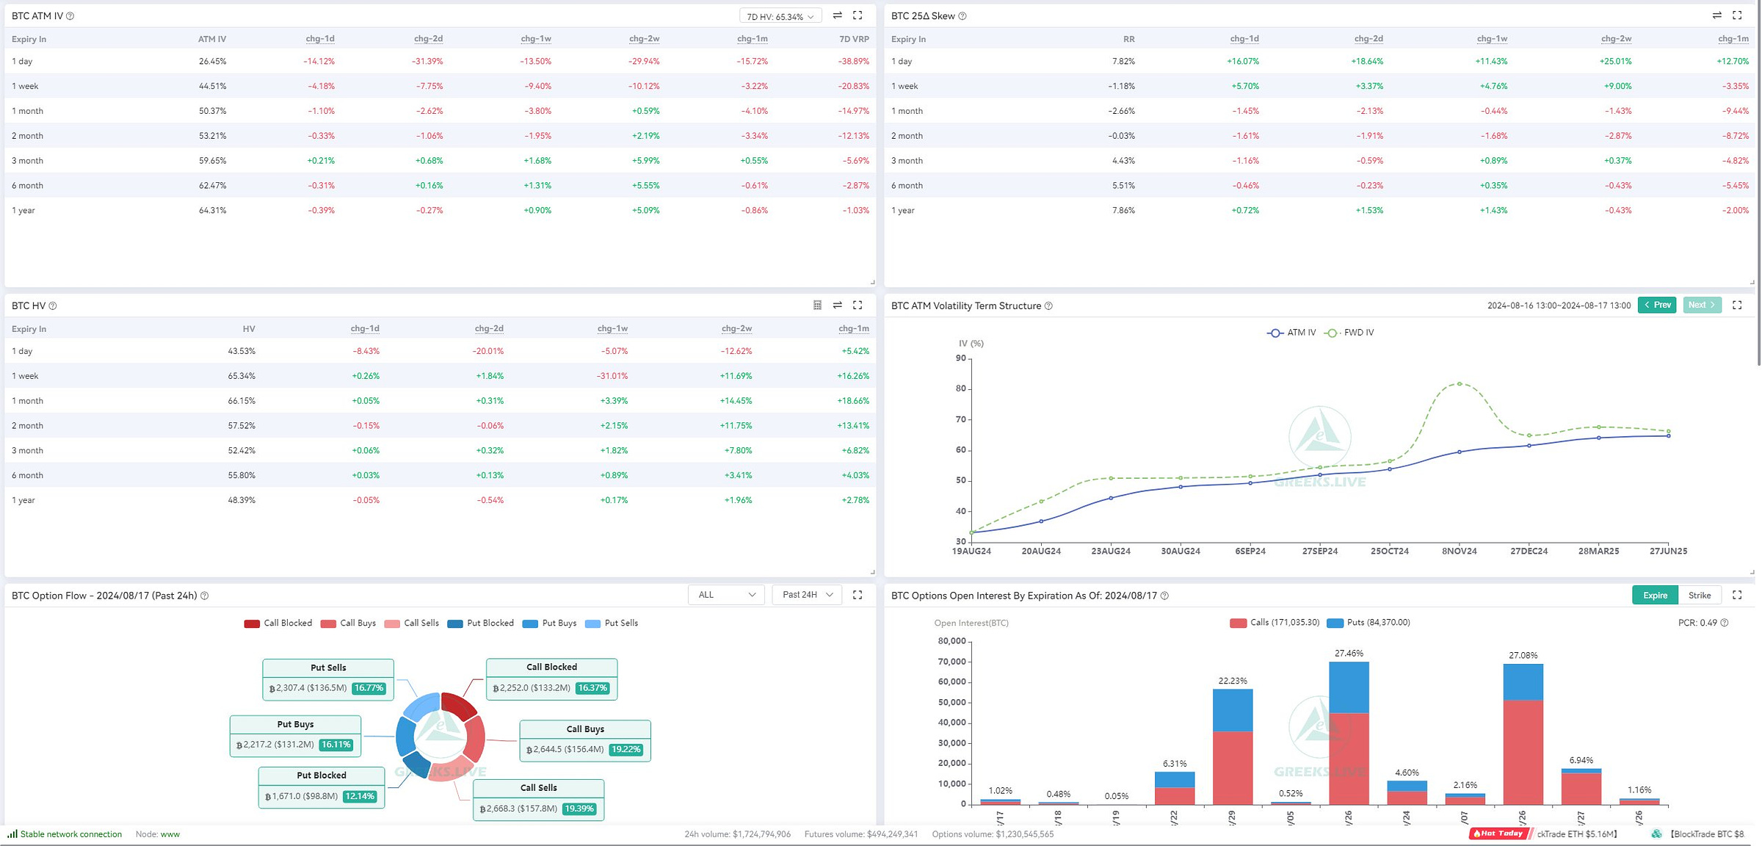The height and width of the screenshot is (846, 1762).
Task: Click the 24h volume: $1,724,794,906 text
Action: click(x=737, y=834)
